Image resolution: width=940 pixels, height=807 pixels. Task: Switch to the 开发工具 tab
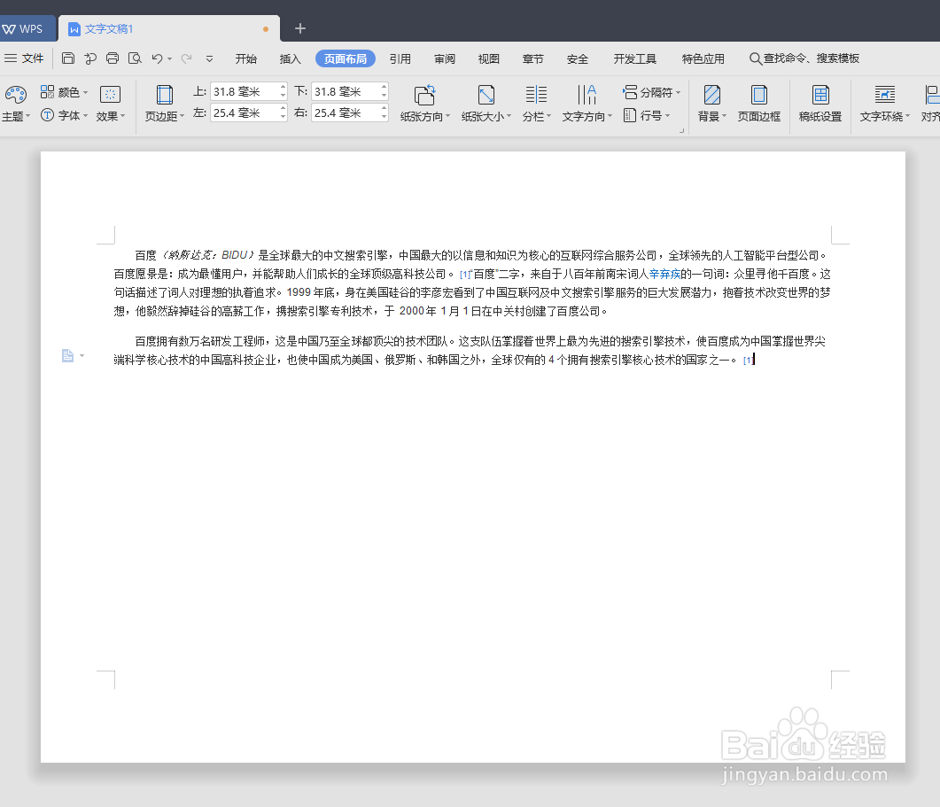635,58
